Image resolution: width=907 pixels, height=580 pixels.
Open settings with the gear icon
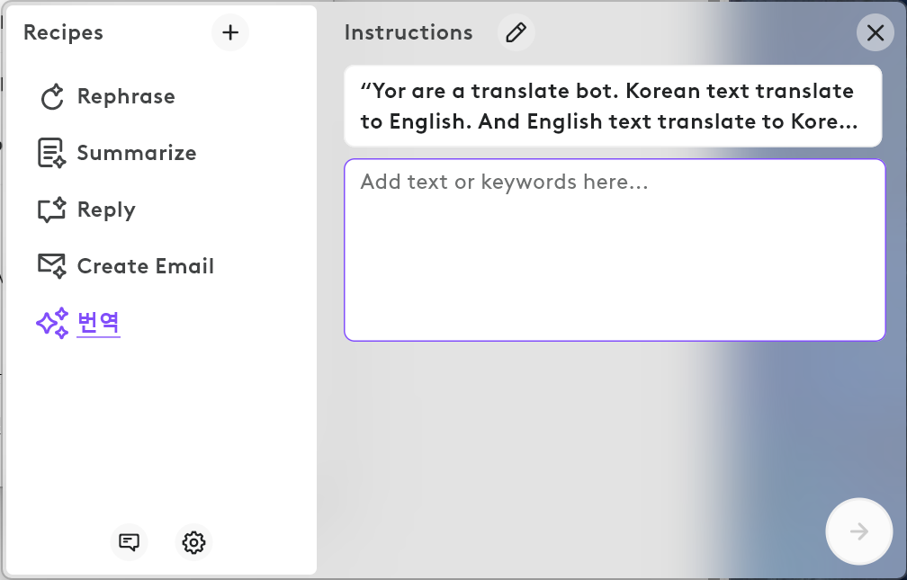pos(193,542)
